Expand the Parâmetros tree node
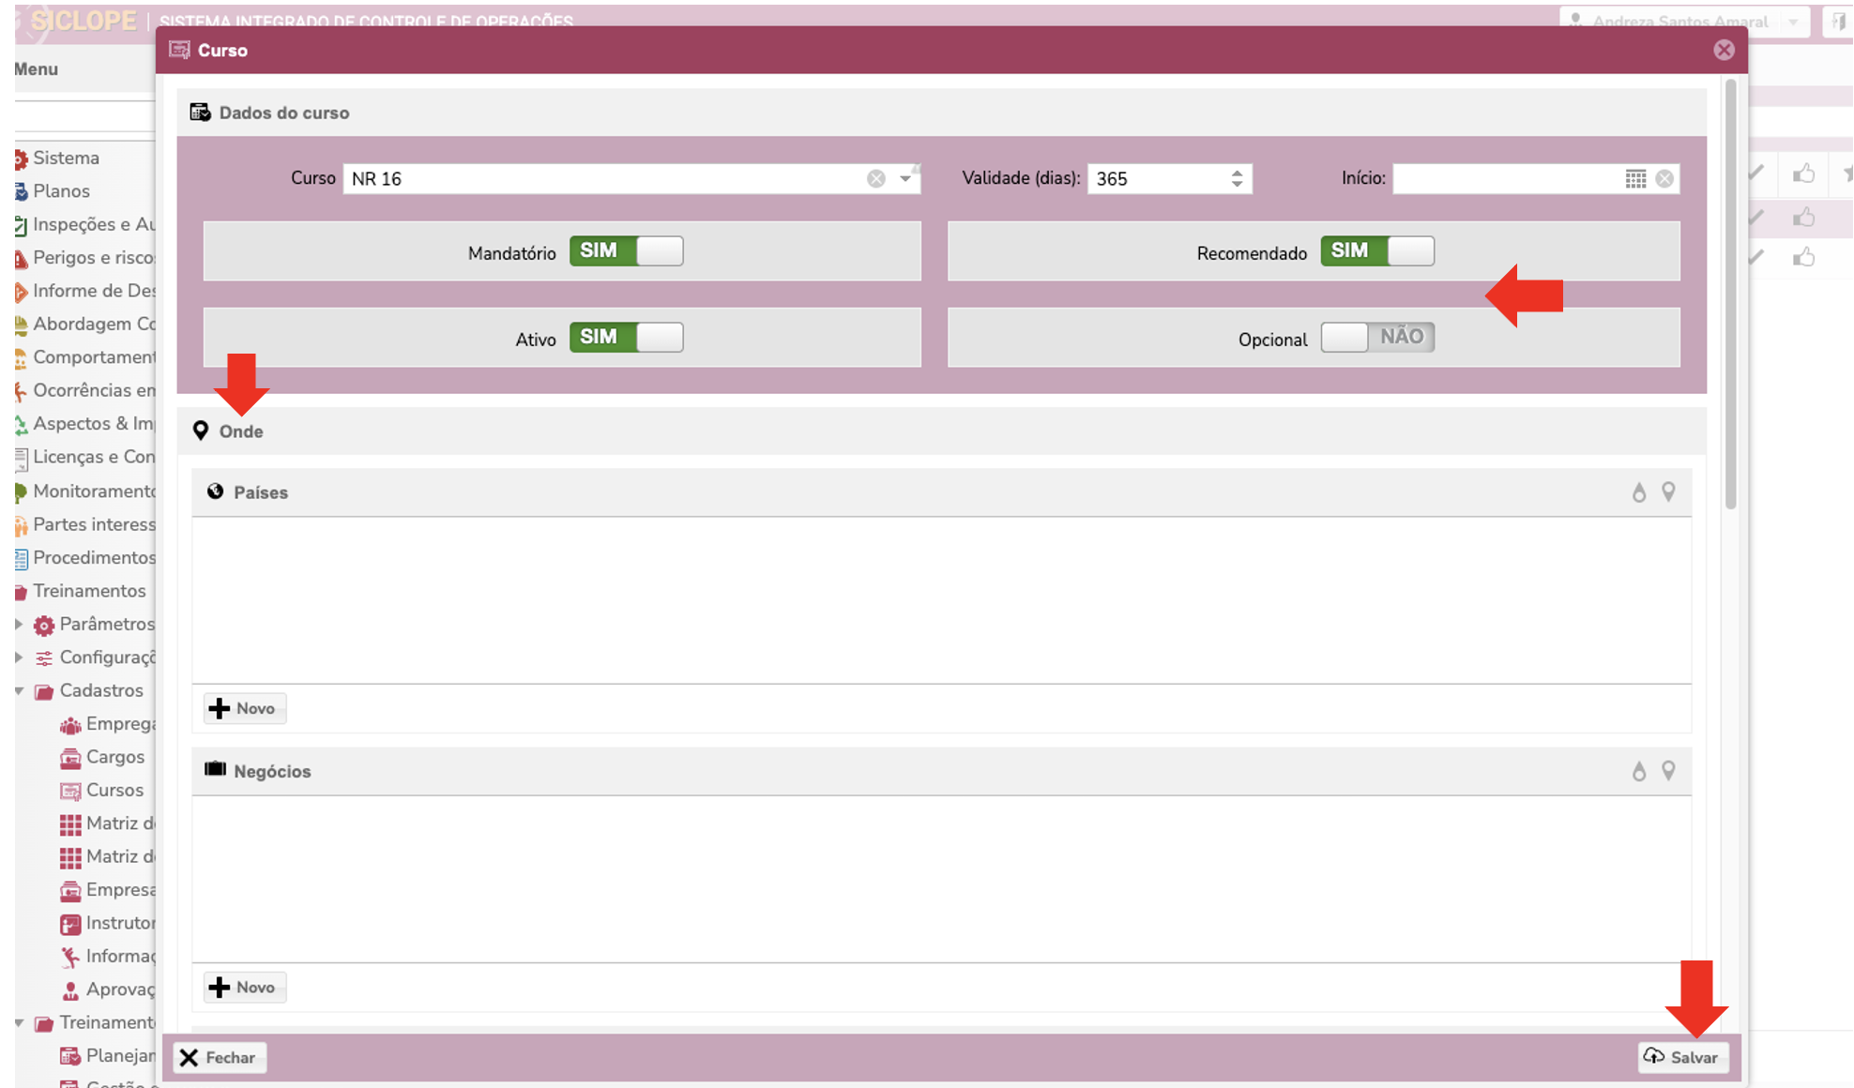1854x1088 pixels. pos(19,625)
